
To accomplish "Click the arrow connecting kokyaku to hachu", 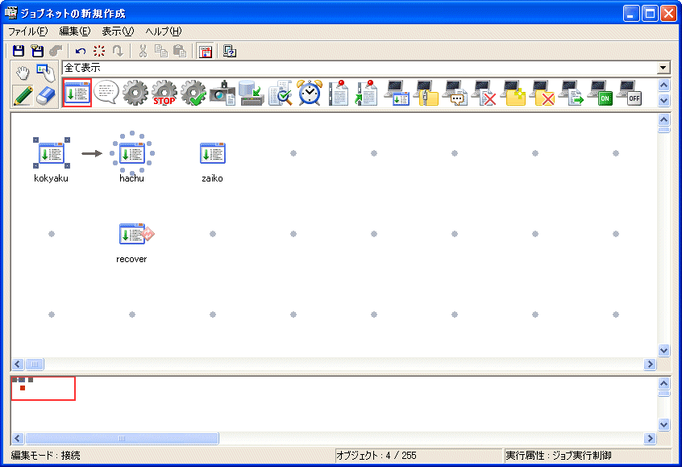I will [x=92, y=153].
